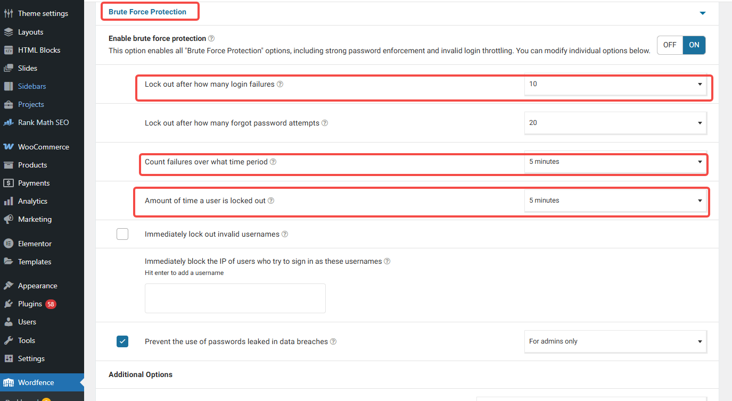
Task: Uncheck Prevent use of leaked passwords
Action: pos(122,341)
